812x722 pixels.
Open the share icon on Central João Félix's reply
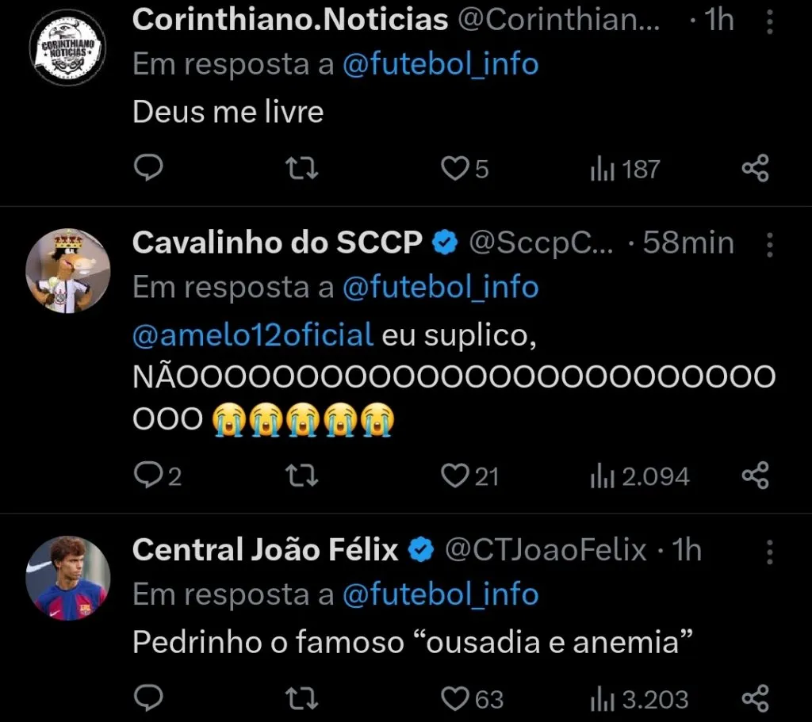(755, 699)
